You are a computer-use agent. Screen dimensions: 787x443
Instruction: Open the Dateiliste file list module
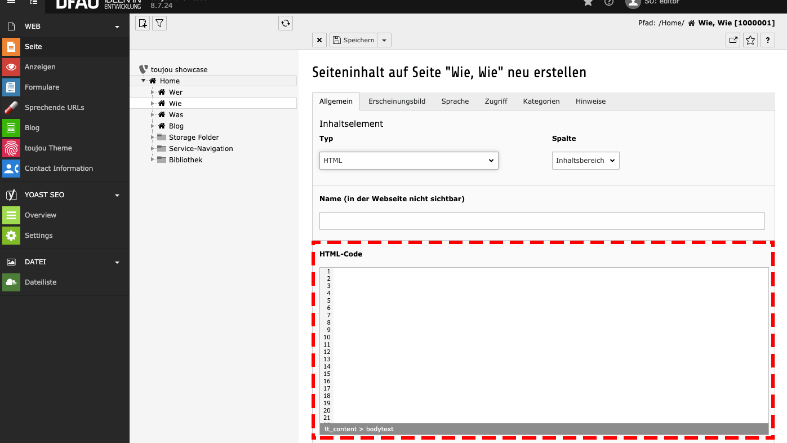tap(41, 282)
